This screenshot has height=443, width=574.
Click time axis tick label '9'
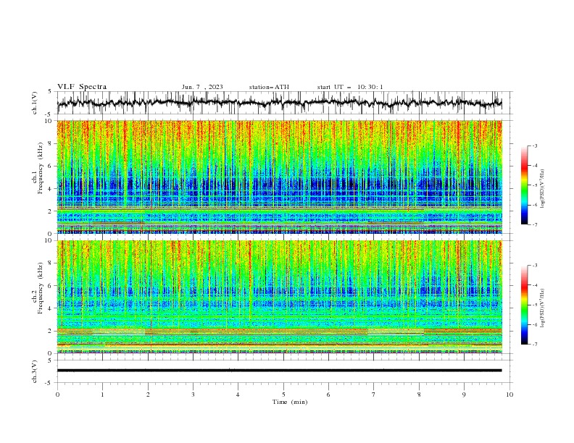[464, 395]
